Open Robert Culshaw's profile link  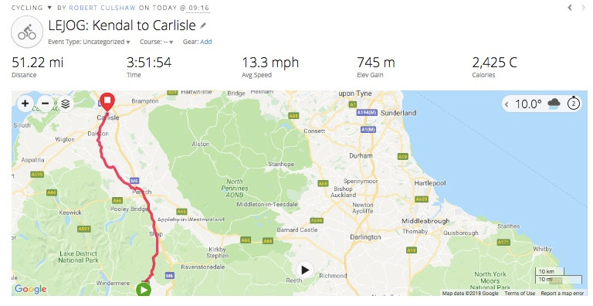pyautogui.click(x=102, y=8)
